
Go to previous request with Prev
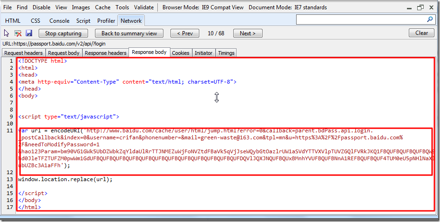[185, 33]
